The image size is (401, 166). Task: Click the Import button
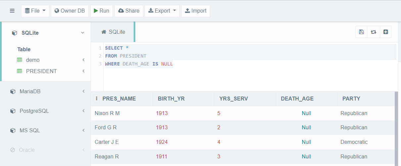(x=196, y=11)
